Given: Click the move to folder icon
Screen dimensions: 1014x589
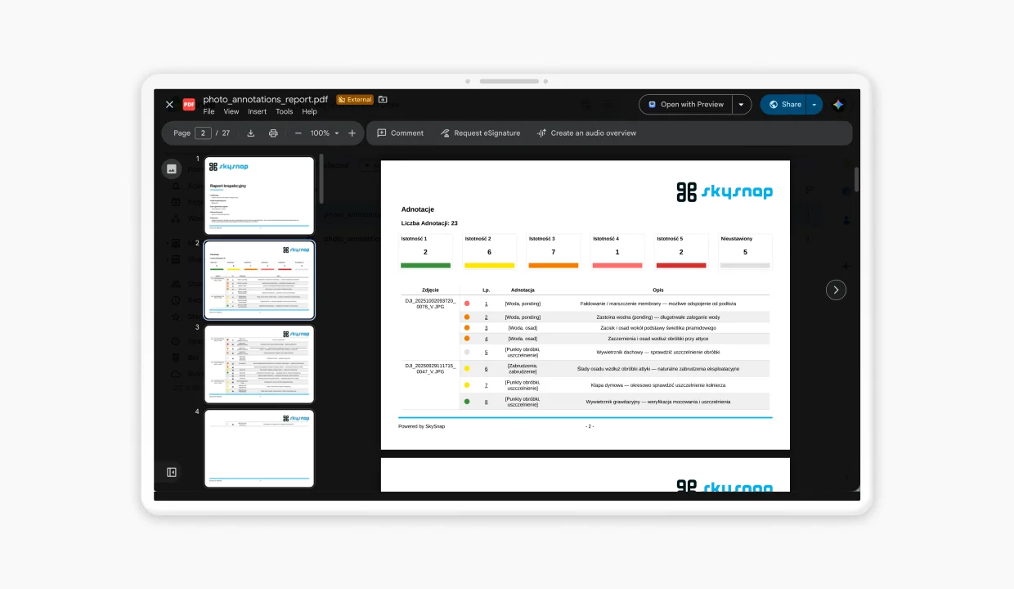Looking at the screenshot, I should coord(383,100).
